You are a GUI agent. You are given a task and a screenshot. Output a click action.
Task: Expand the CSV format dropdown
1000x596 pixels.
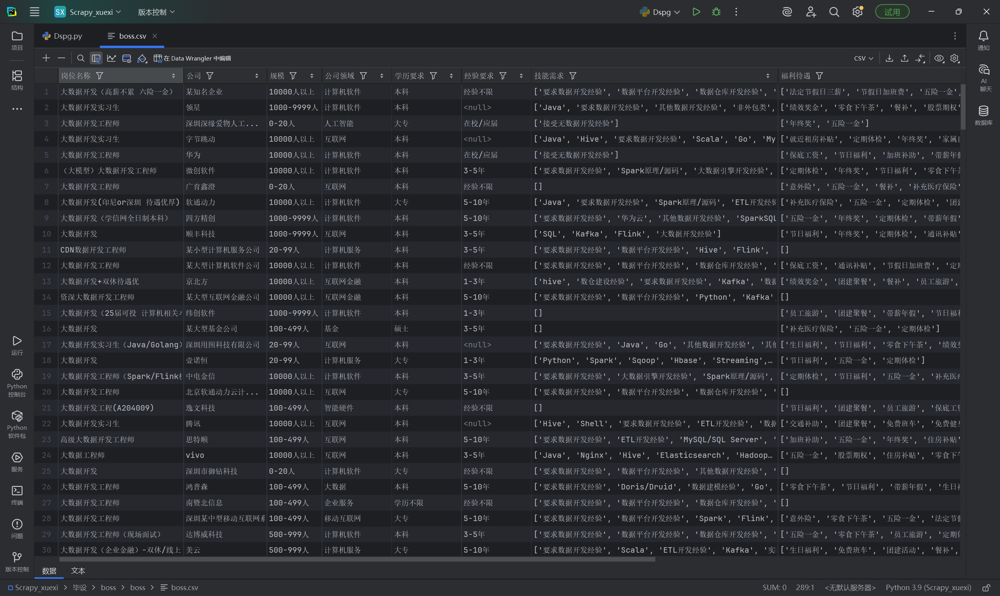[x=863, y=58]
